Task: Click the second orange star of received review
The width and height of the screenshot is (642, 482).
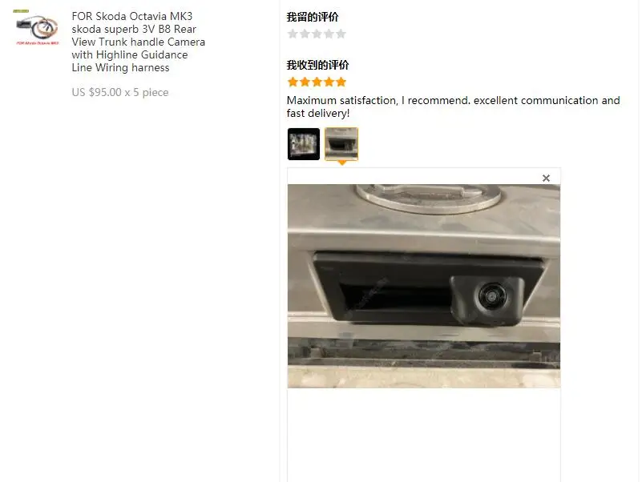Action: (305, 82)
